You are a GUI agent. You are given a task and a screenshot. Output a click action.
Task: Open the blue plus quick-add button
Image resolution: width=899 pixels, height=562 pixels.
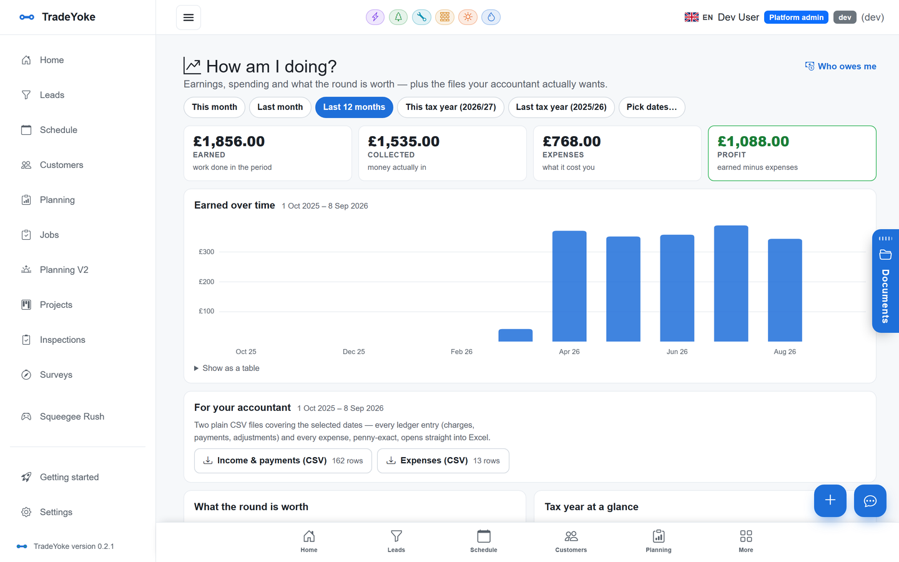pyautogui.click(x=830, y=501)
